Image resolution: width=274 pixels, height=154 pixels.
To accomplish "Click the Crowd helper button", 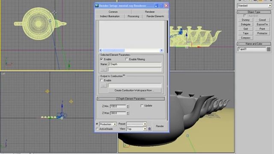I will (x=262, y=20).
